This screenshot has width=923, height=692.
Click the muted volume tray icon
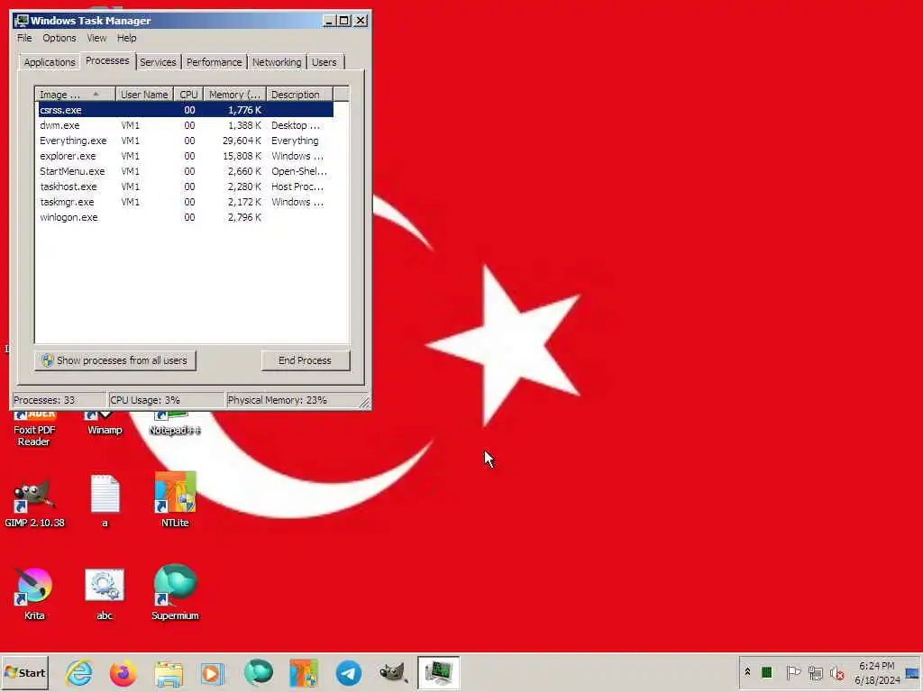tap(836, 672)
